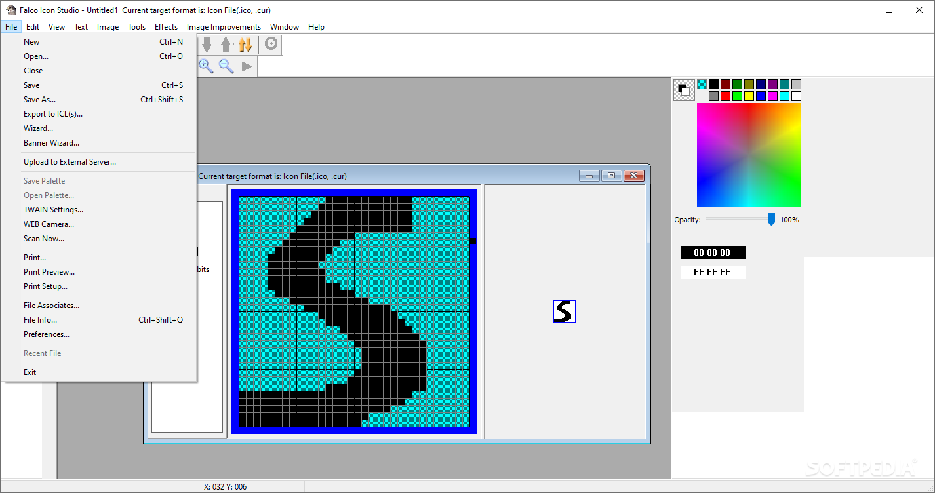Open the Text menu
This screenshot has width=935, height=493.
(x=81, y=27)
